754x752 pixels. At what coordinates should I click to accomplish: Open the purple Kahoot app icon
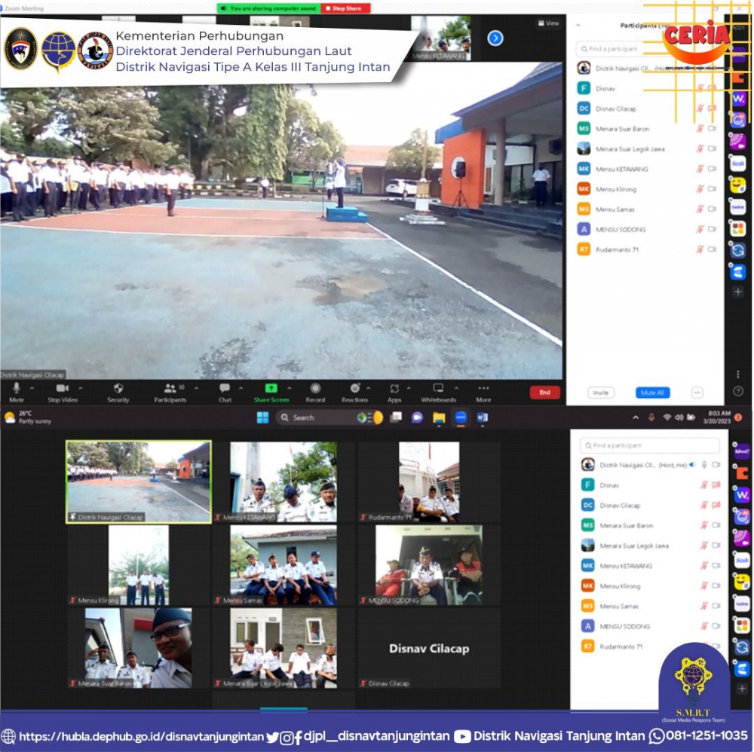click(x=741, y=451)
